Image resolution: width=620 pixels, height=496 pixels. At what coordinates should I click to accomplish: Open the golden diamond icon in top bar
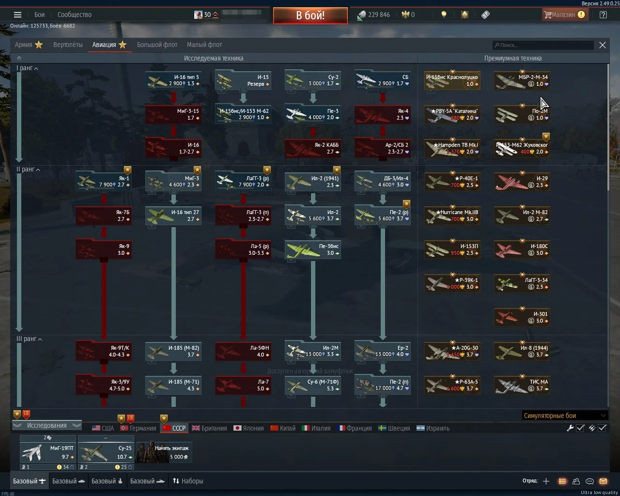pos(465,15)
